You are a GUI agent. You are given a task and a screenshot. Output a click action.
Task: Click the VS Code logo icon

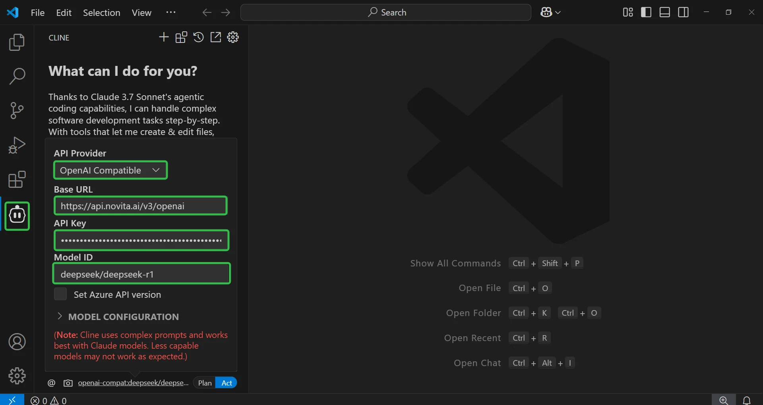(x=13, y=12)
